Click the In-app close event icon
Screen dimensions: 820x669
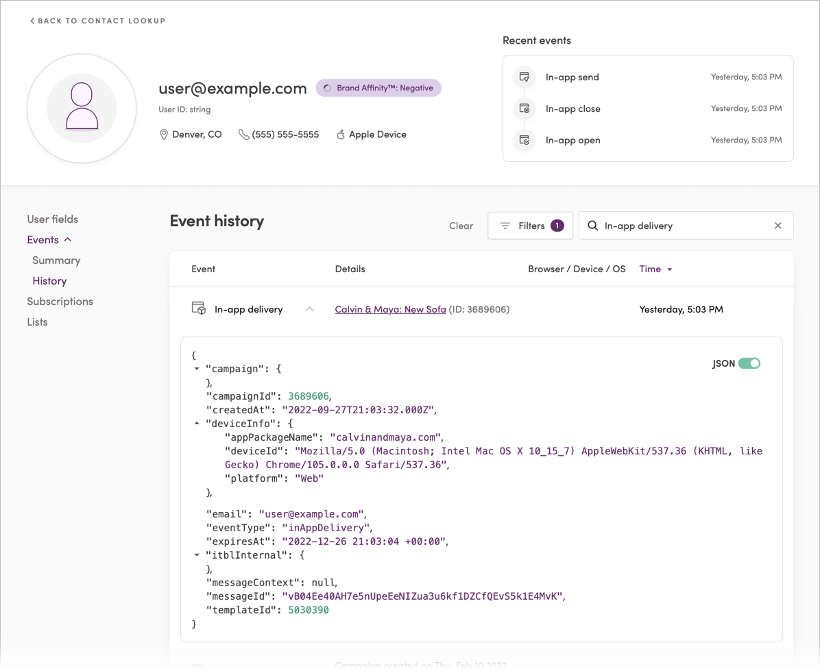point(524,108)
